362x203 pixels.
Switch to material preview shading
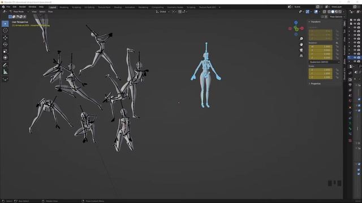coord(336,12)
